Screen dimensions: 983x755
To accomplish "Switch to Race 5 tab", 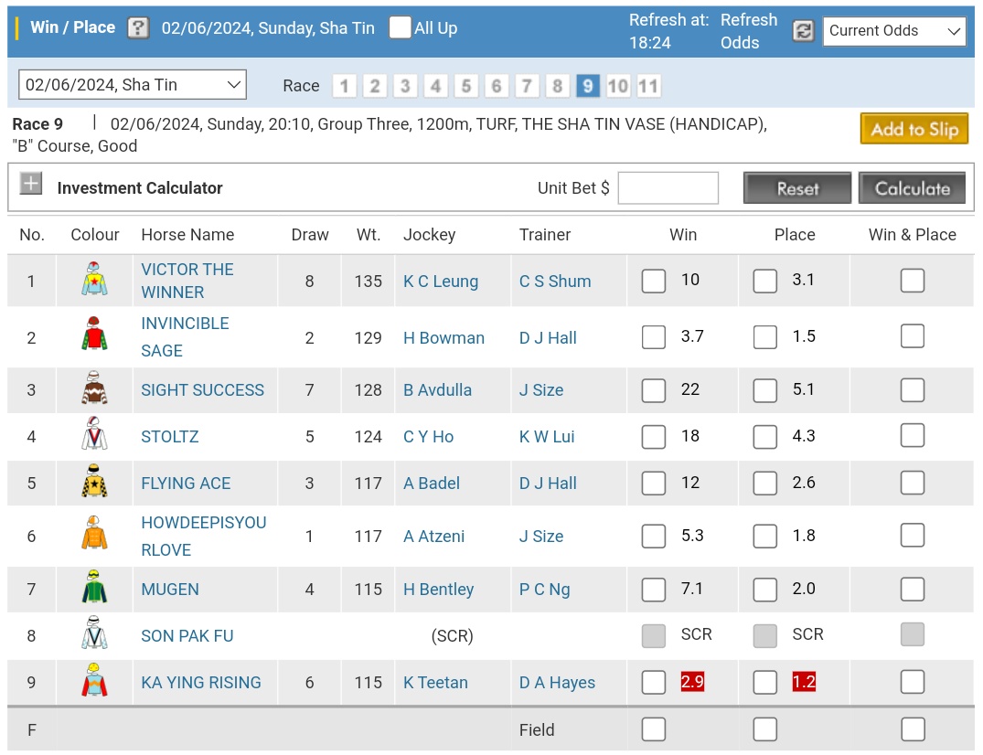I will [465, 86].
